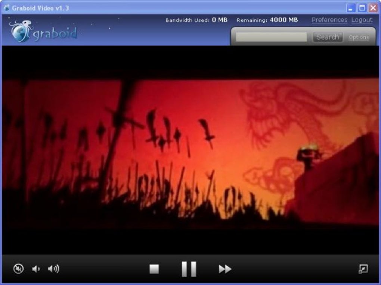Stop video playback

tap(154, 269)
